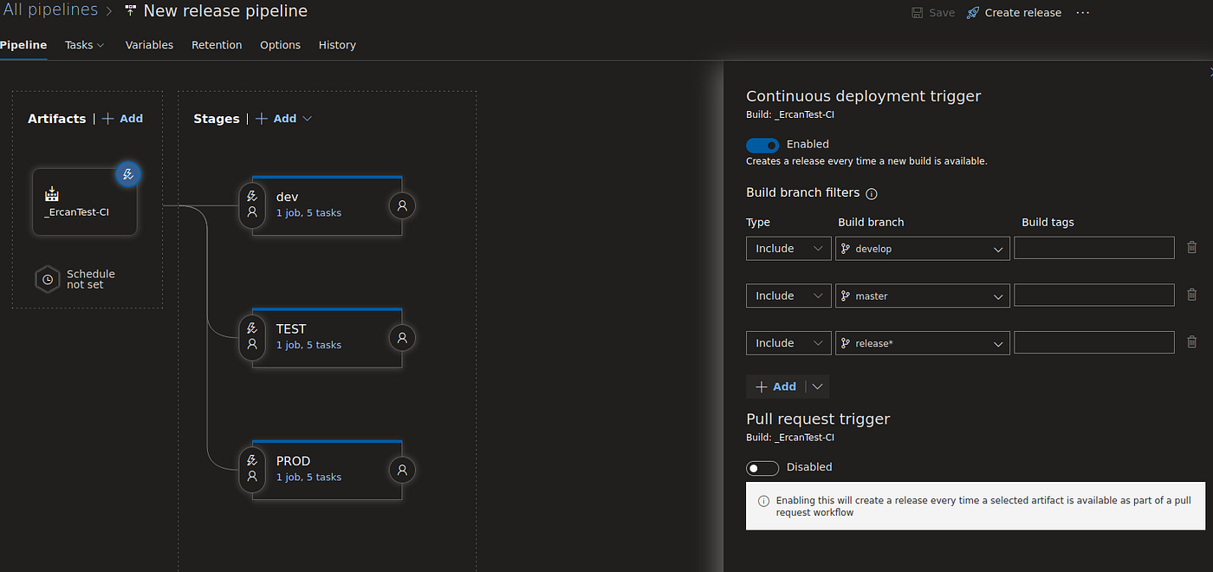
Task: Focus the Build tags field for master
Action: pyautogui.click(x=1094, y=296)
